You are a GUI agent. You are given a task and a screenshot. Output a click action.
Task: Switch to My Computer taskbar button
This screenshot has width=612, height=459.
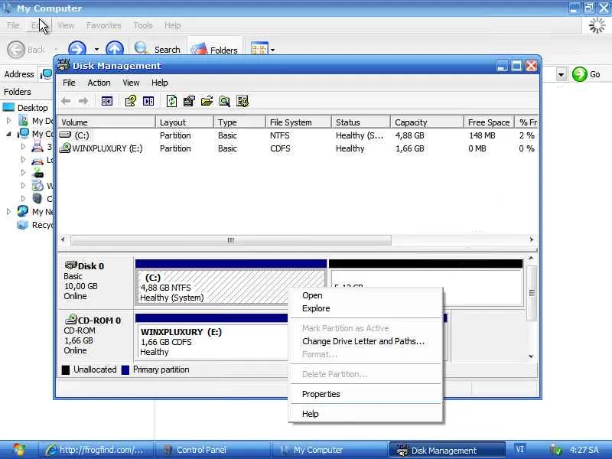click(x=330, y=450)
